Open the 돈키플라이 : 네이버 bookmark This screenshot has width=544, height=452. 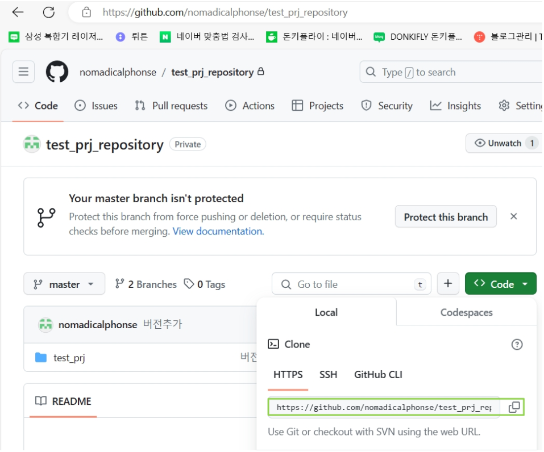coord(314,36)
